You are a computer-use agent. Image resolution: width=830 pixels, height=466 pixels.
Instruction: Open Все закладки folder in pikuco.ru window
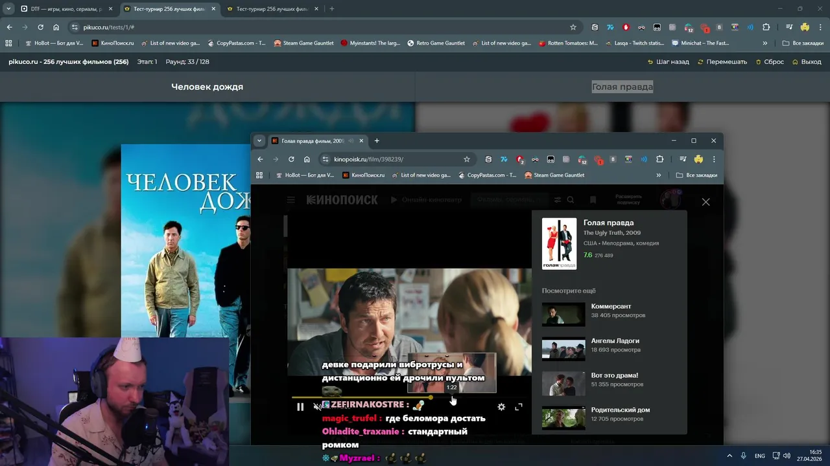(803, 43)
